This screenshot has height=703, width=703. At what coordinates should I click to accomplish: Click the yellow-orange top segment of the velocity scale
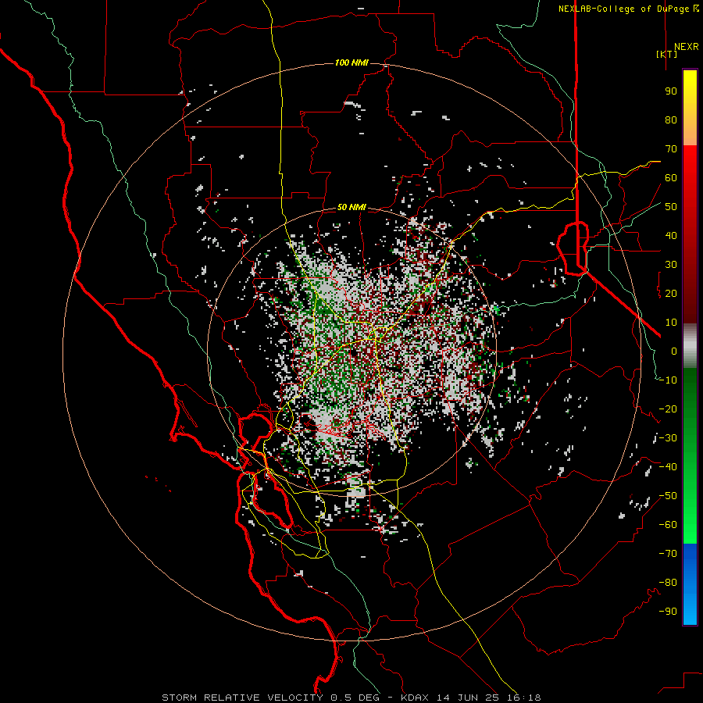click(x=690, y=108)
